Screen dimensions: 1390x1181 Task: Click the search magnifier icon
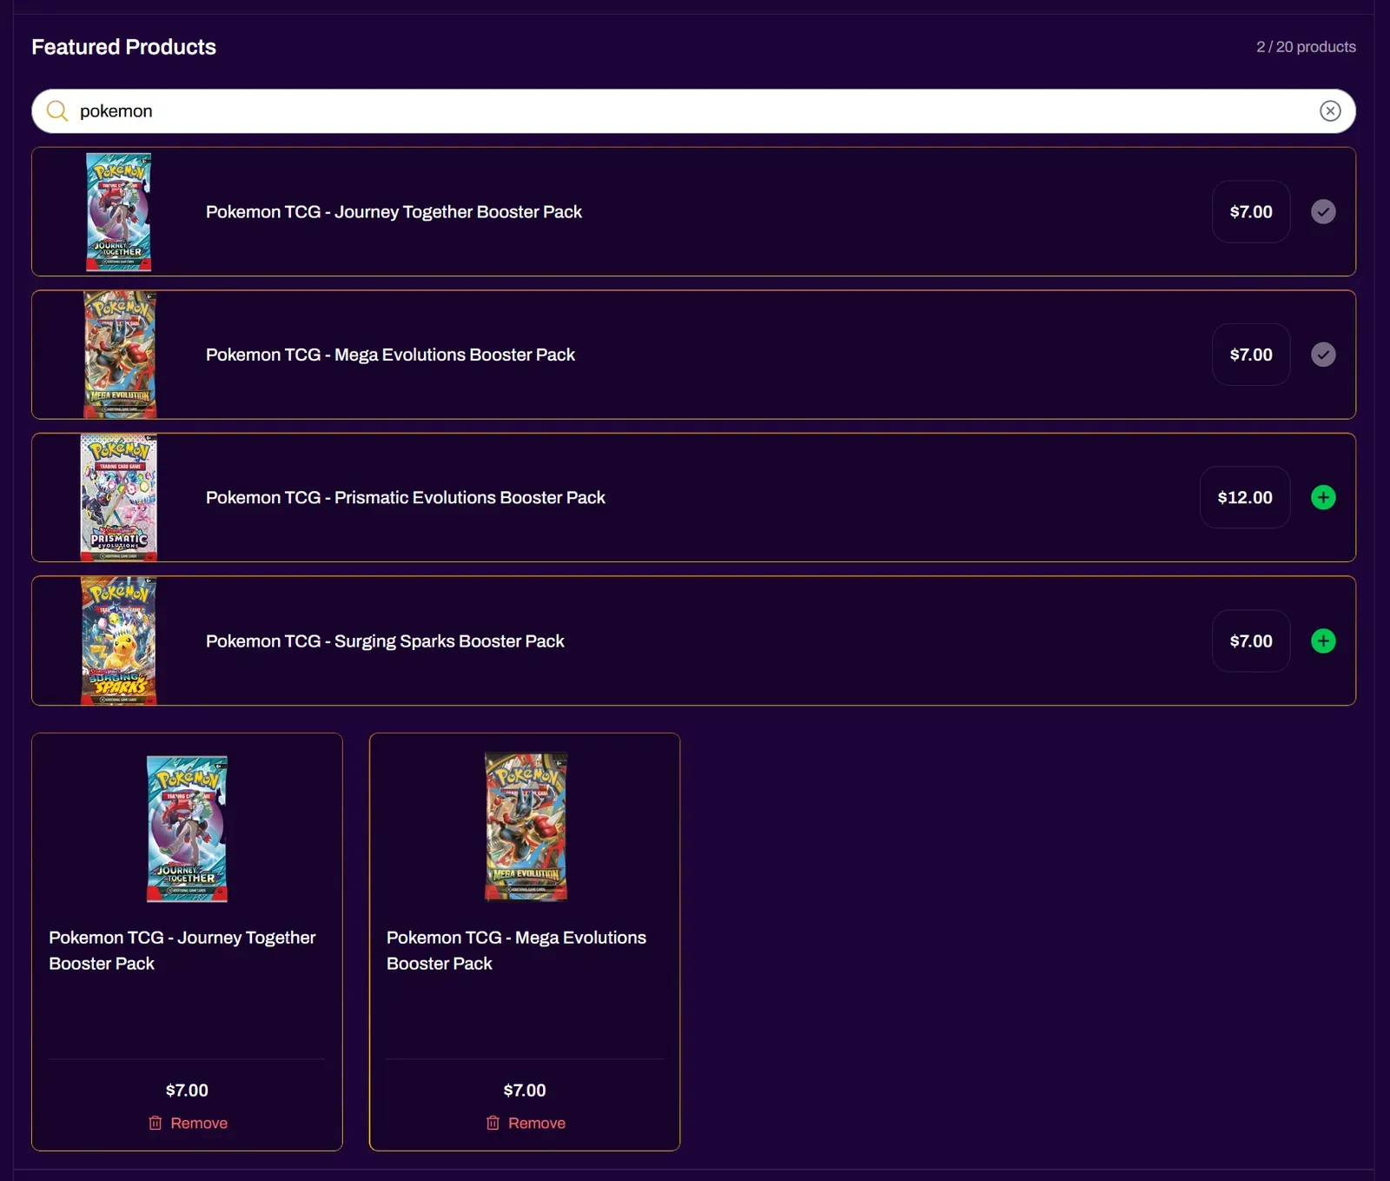tap(57, 111)
